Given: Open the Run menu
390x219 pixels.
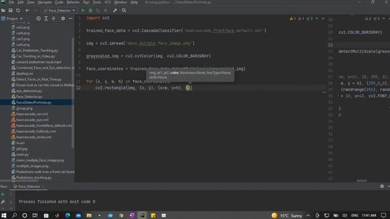Looking at the screenshot, I should click(87, 2).
